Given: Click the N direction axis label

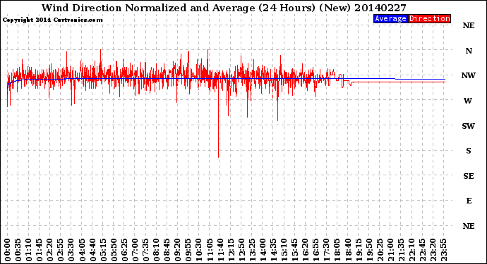Looking at the screenshot, I should (x=469, y=51).
